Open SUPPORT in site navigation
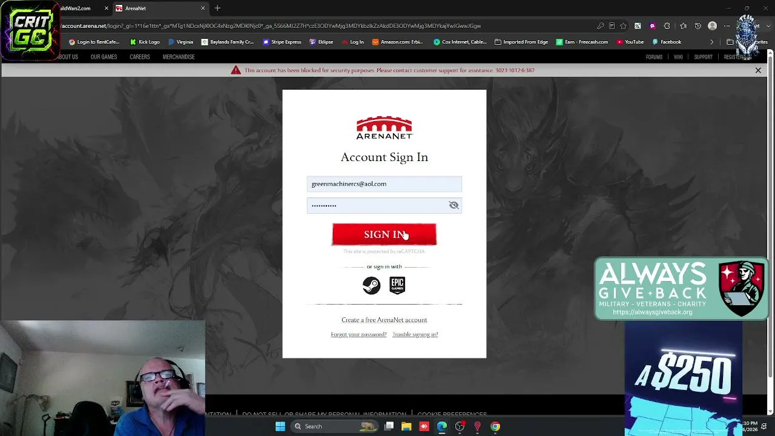The image size is (775, 436). (x=703, y=57)
